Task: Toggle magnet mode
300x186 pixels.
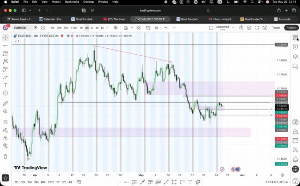Action: click(5, 122)
